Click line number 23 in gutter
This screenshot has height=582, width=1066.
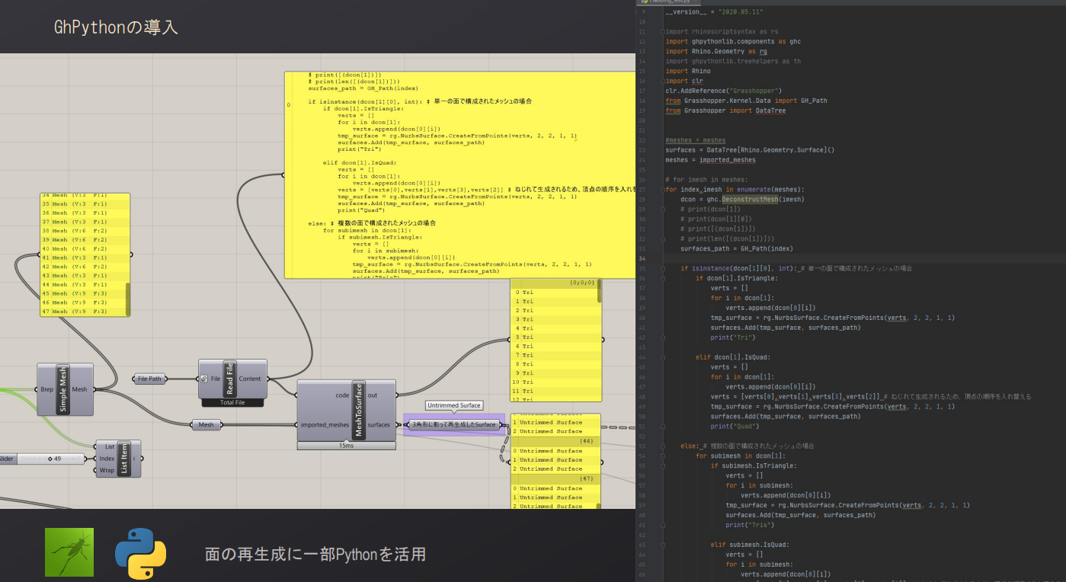pos(644,150)
